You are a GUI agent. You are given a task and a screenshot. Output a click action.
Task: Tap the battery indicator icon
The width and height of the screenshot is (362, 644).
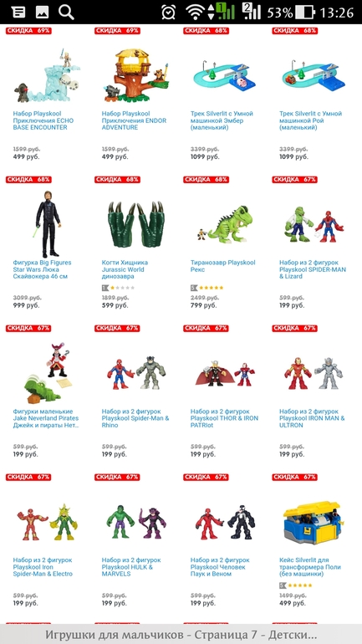click(x=305, y=13)
